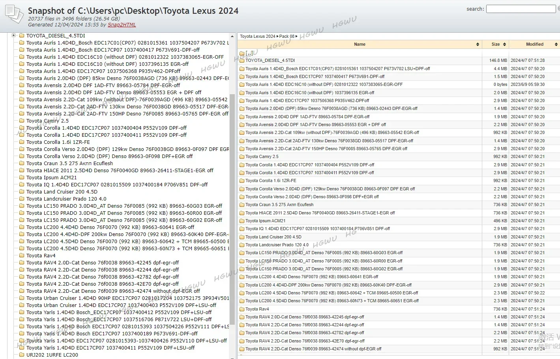
Task: Click tree folder icon for Toyota Corolla 1.6i 1ZR-FE
Action: pyautogui.click(x=22, y=142)
